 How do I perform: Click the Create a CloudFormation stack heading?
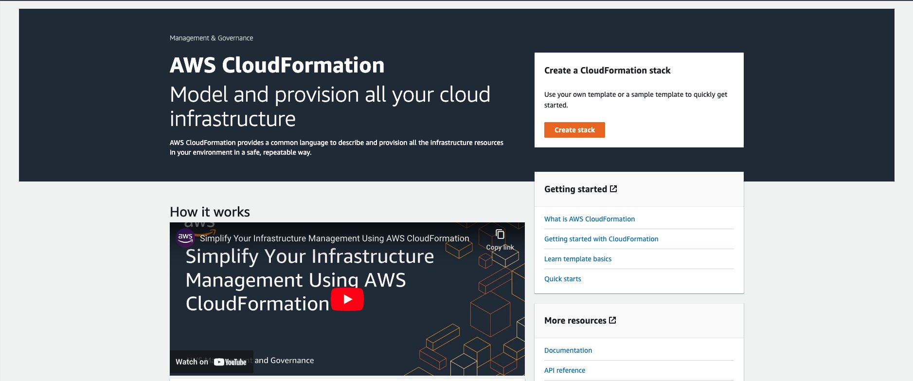click(607, 71)
